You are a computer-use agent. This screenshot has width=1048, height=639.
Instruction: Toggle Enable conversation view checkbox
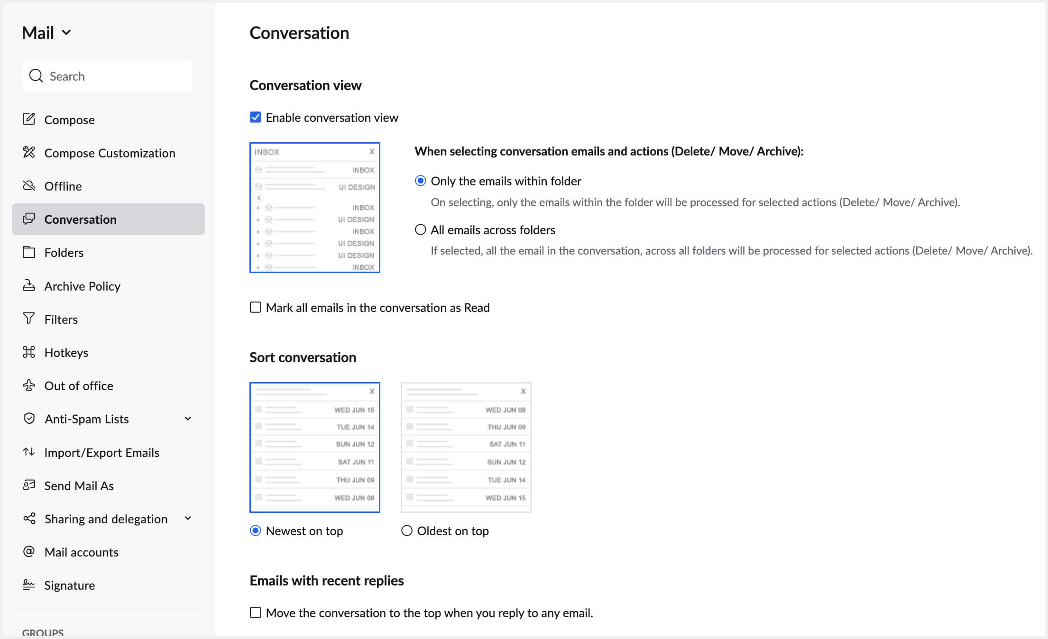[255, 117]
